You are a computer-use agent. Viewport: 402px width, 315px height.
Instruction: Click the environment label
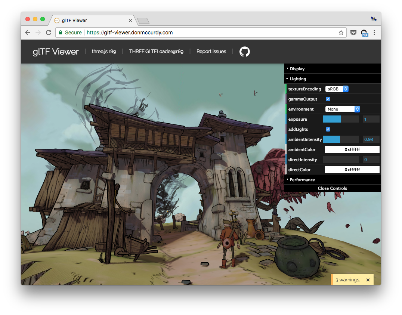(x=301, y=109)
